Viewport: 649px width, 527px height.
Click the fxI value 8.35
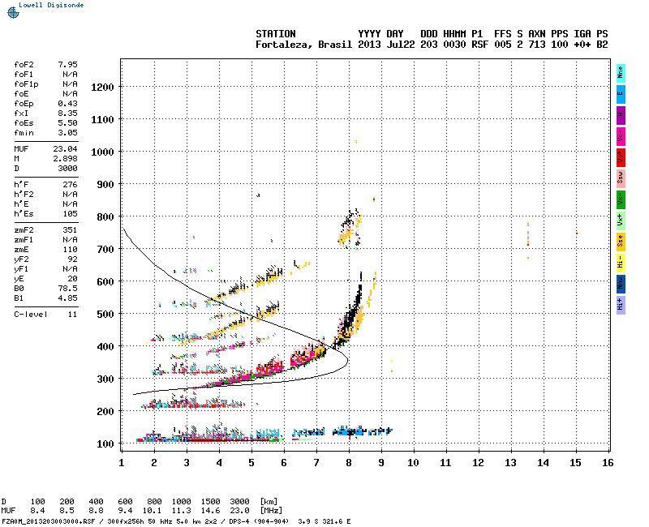coord(67,114)
